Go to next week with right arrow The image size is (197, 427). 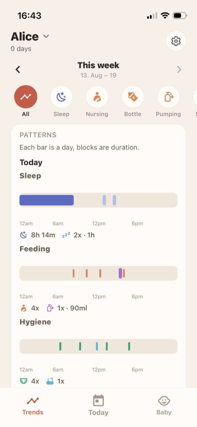click(179, 70)
